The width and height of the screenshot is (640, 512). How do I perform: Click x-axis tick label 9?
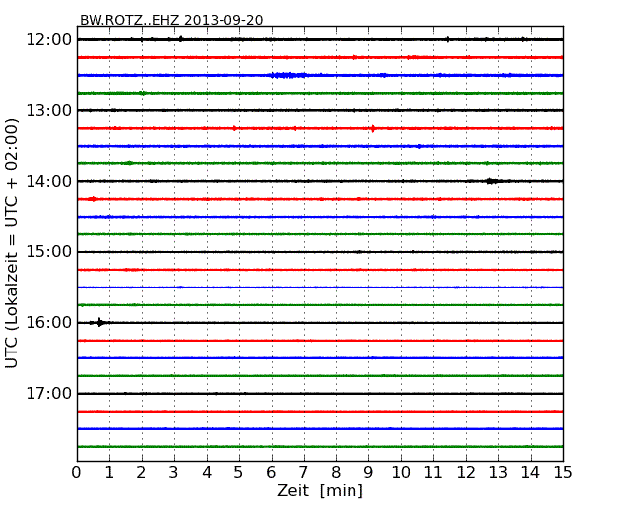click(368, 473)
